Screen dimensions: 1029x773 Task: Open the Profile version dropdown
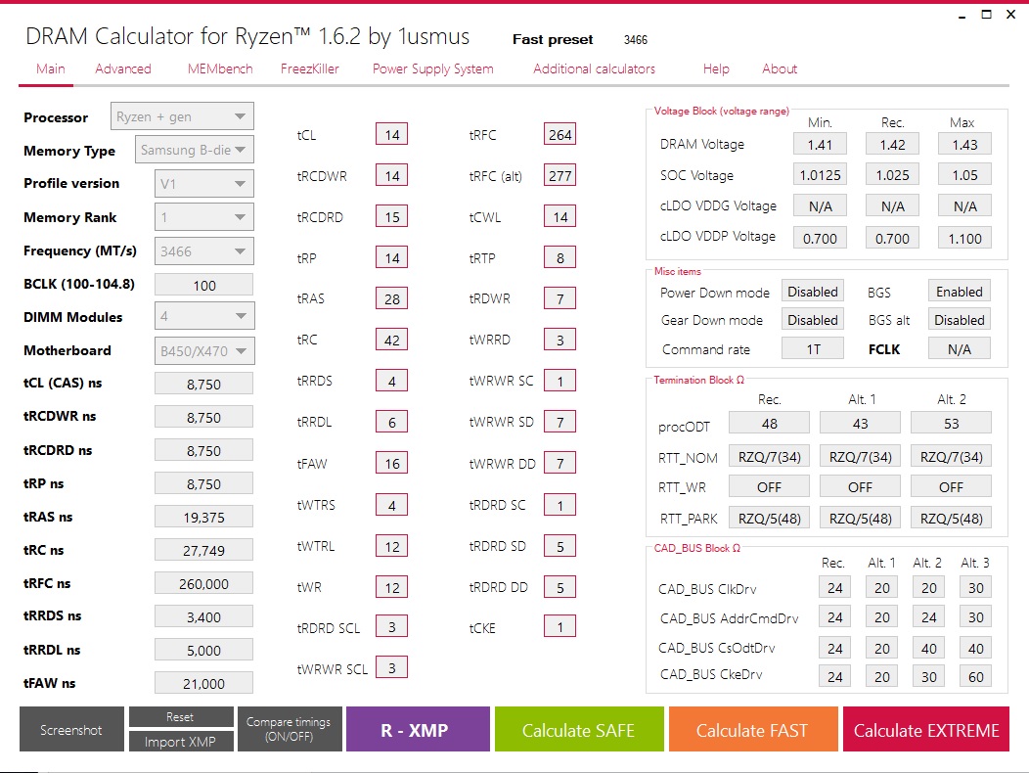pyautogui.click(x=204, y=184)
